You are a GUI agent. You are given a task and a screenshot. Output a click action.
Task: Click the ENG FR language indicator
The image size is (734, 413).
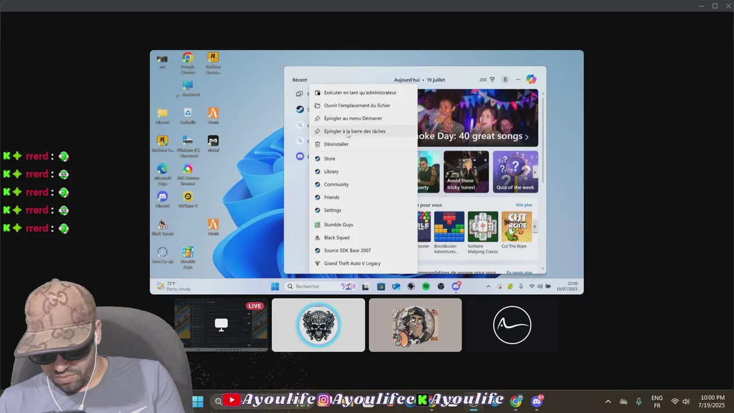click(657, 402)
